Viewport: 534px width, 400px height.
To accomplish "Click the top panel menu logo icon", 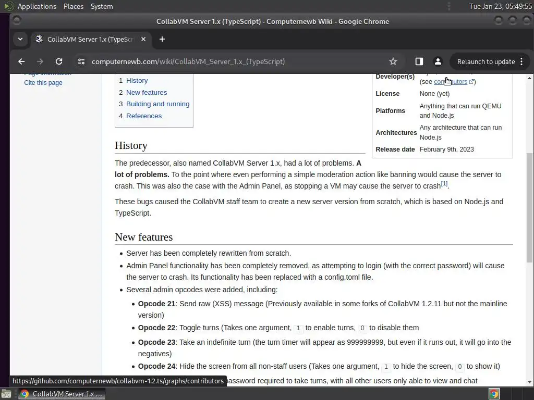I will [x=8, y=6].
